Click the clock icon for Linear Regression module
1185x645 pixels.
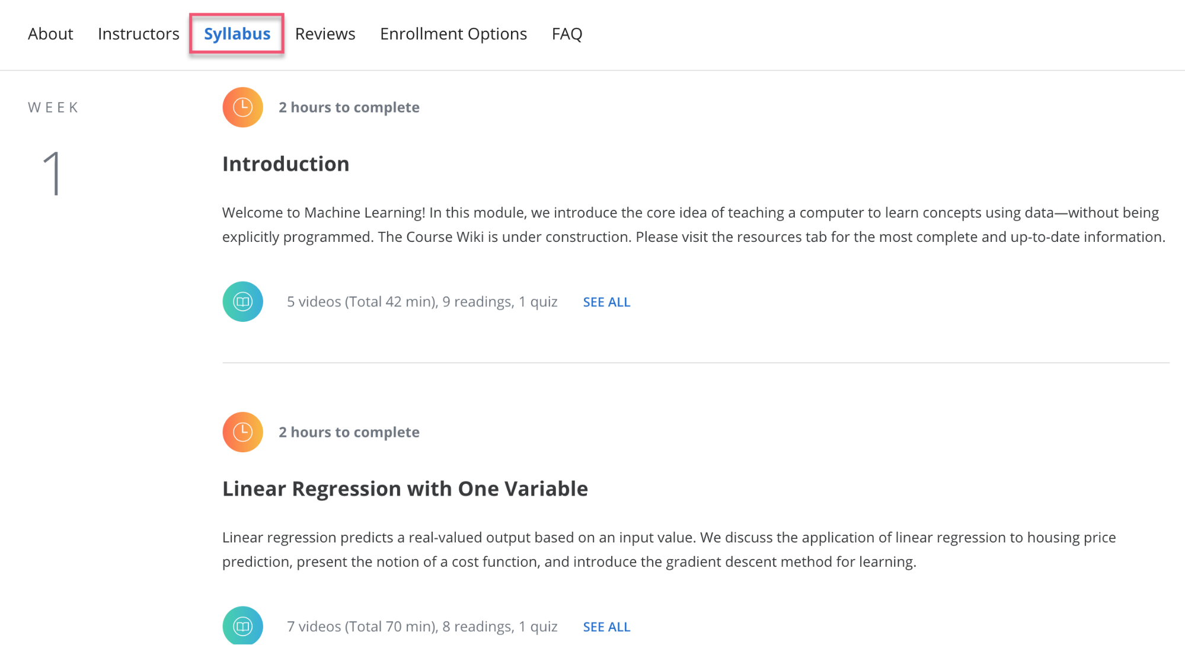[242, 432]
